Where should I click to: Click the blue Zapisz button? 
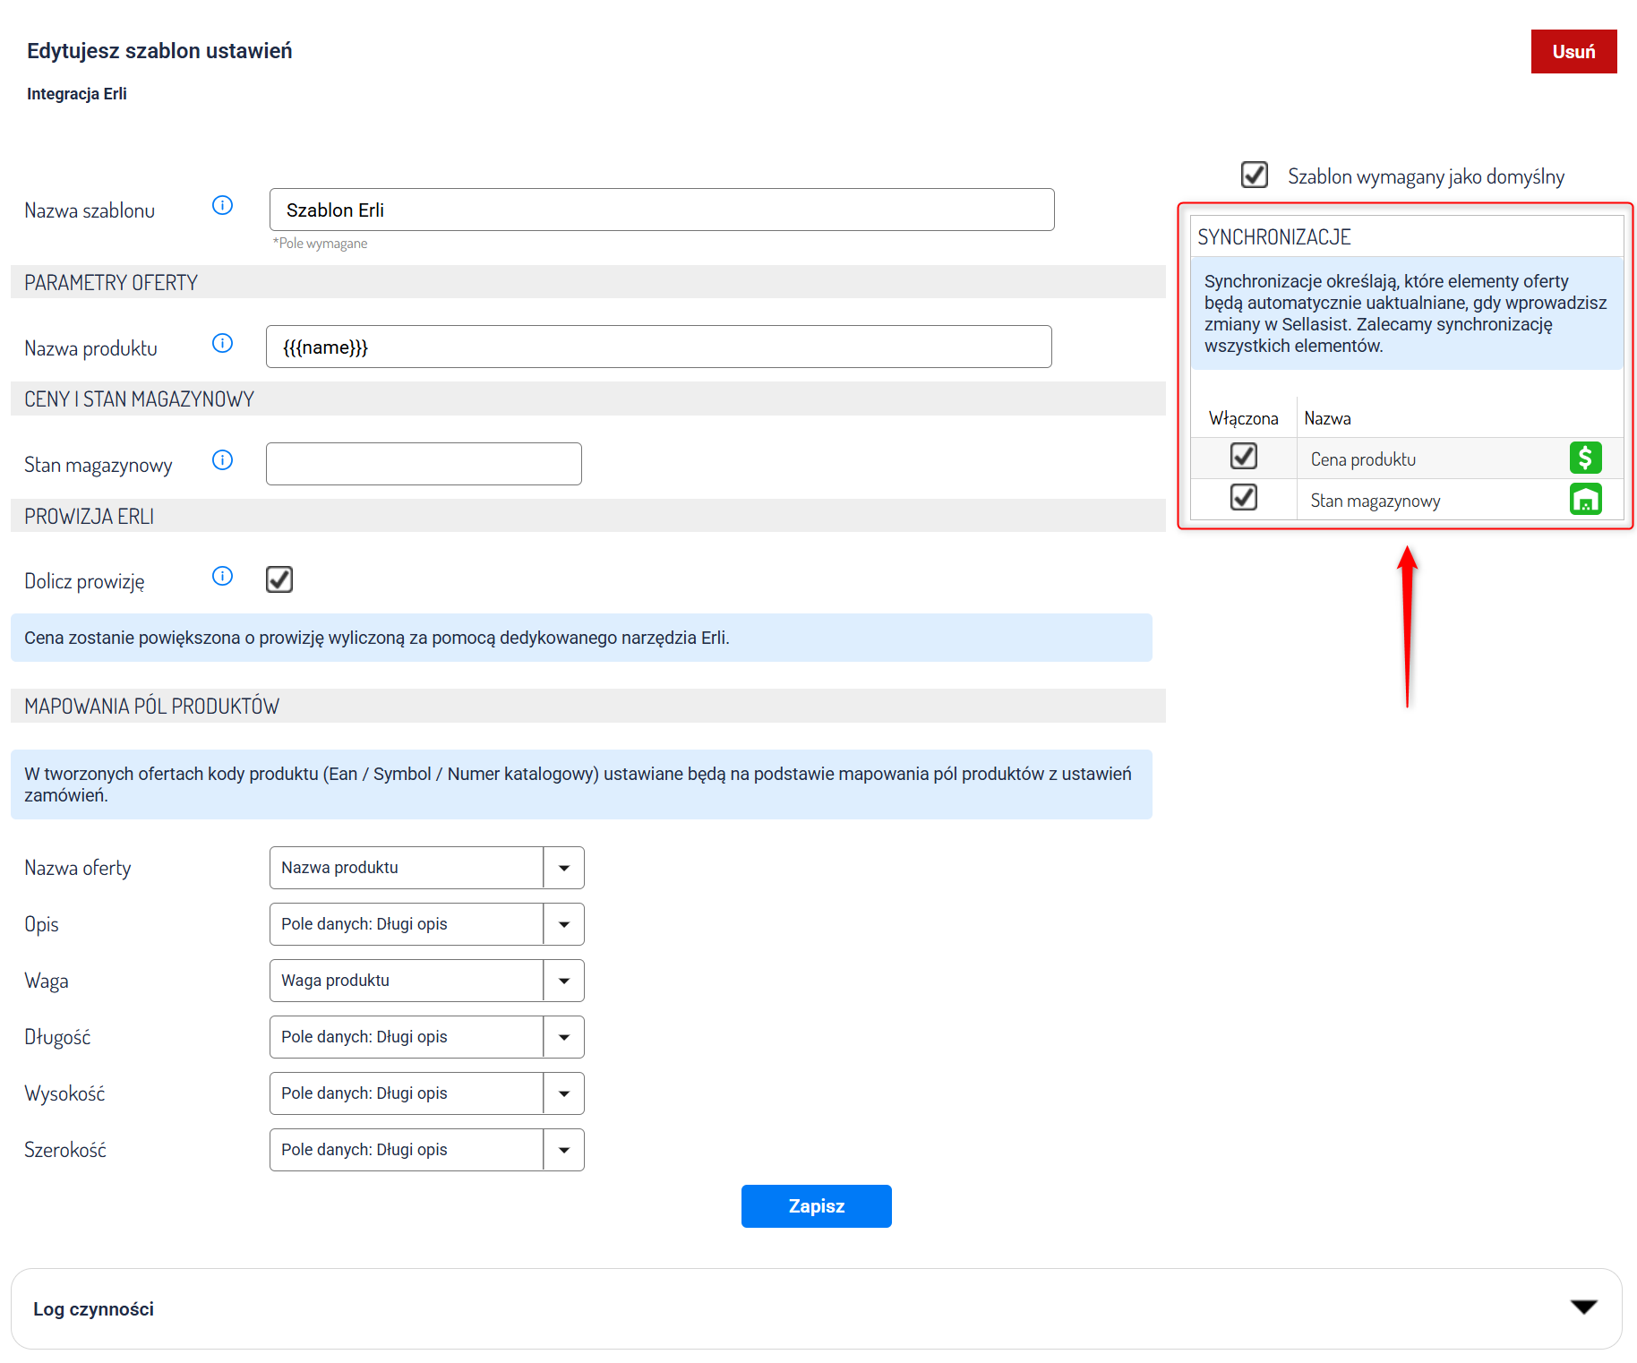click(x=816, y=1206)
